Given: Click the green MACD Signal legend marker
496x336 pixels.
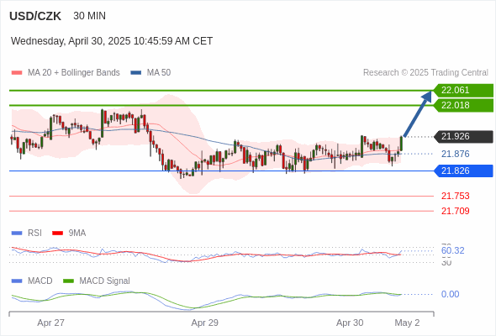Looking at the screenshot, I should click(x=68, y=281).
